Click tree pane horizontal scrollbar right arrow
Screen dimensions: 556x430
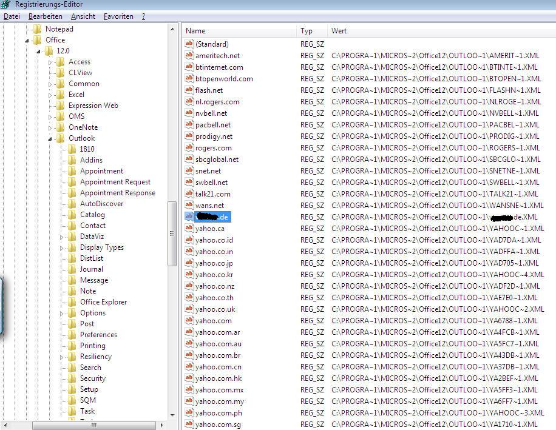[161, 425]
